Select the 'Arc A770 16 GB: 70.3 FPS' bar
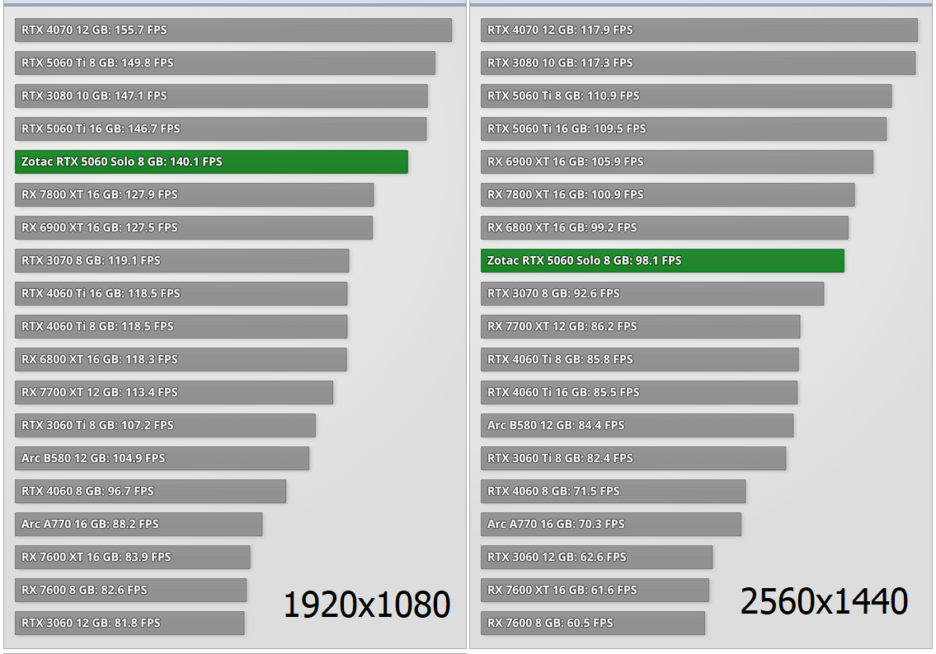The height and width of the screenshot is (654, 936). 611,524
